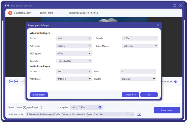This screenshot has height=122, width=187.
Task: Expand the audio Encoder dropdown showing AAC
Action: coord(74,71)
